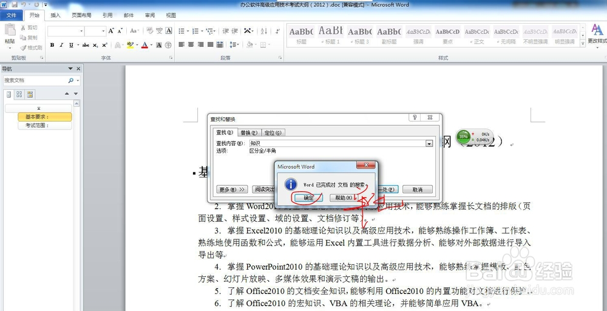Switch to the 替换 (Replace) dialog tab
Screen dimensions: 607x311
click(249, 132)
